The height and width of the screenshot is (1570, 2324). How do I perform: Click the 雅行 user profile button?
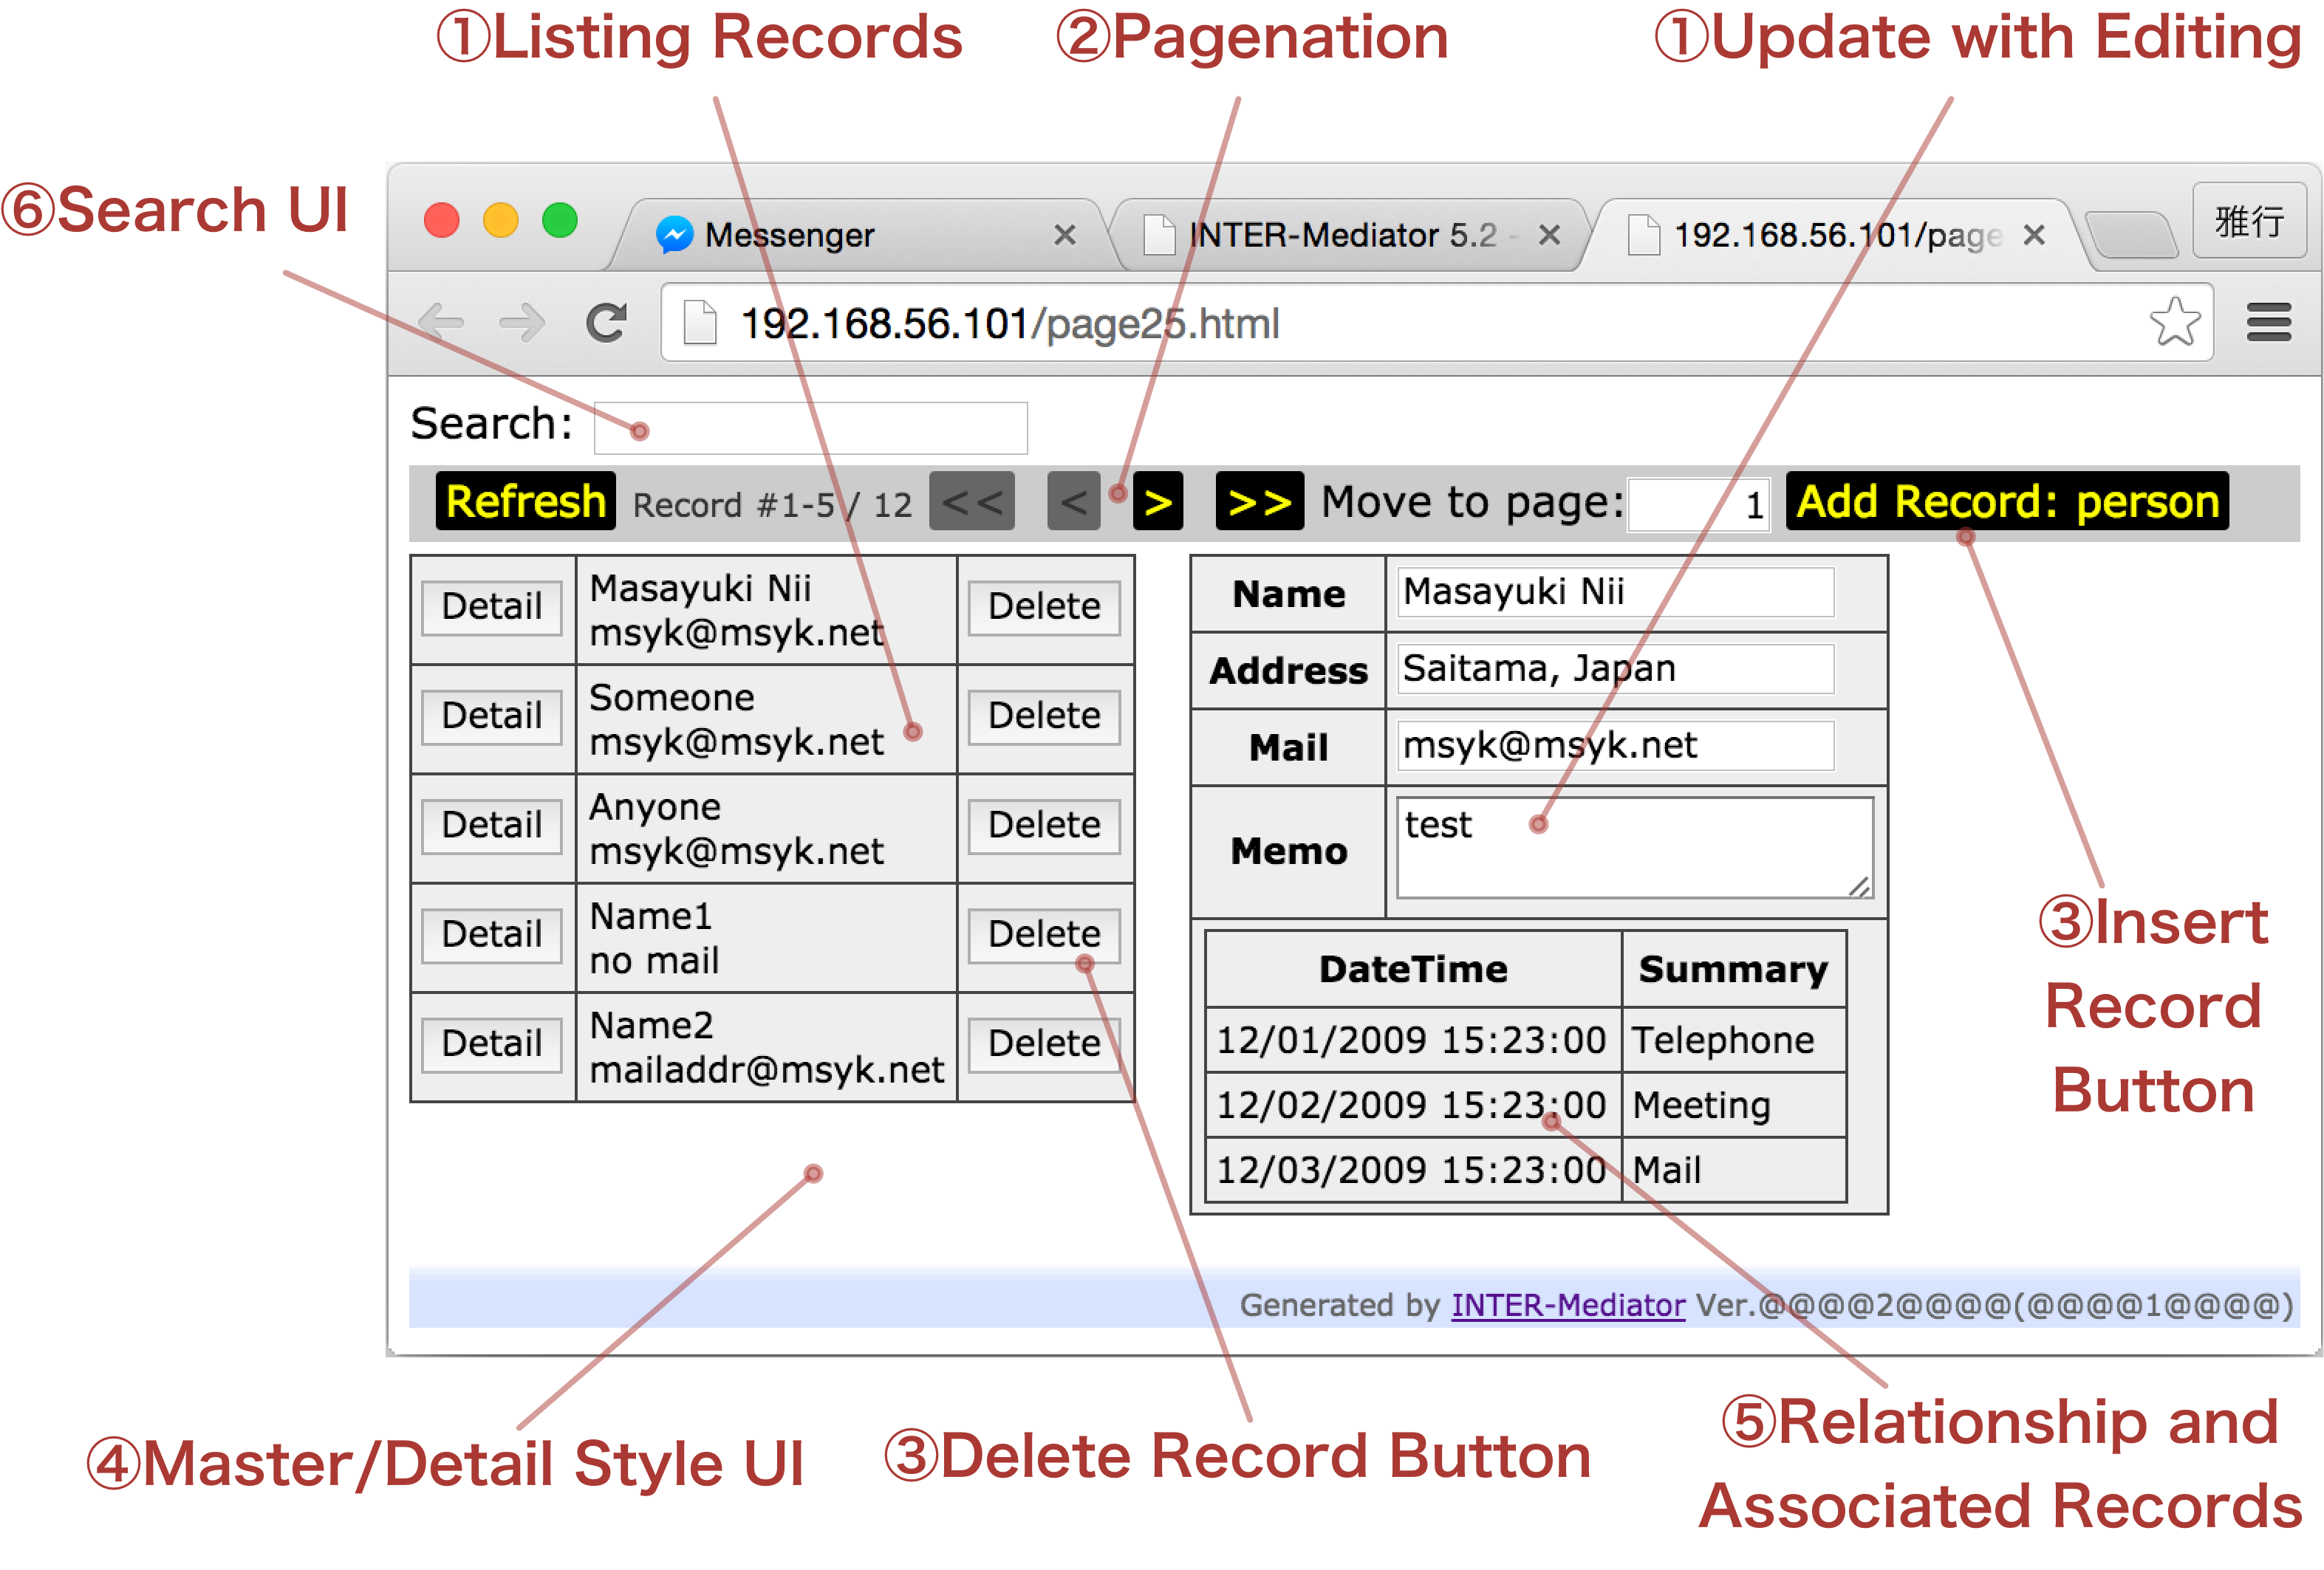coord(2250,221)
